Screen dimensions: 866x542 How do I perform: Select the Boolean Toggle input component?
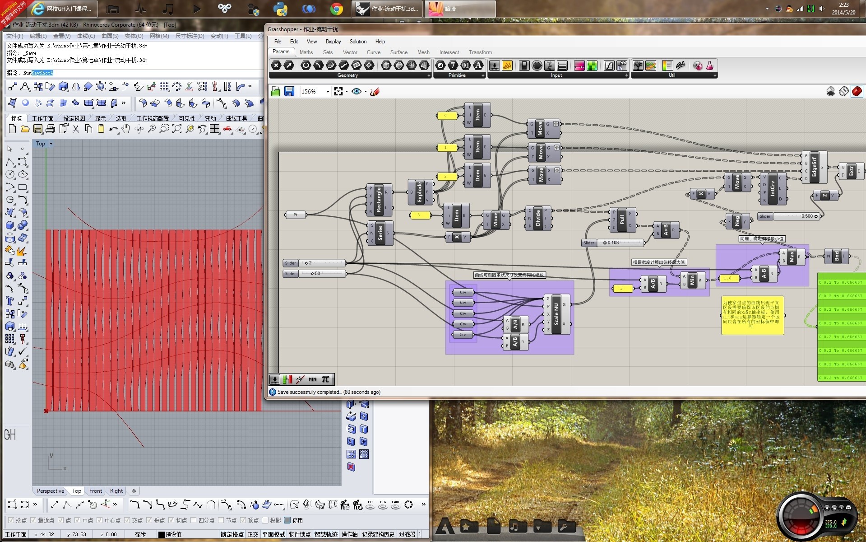[524, 66]
